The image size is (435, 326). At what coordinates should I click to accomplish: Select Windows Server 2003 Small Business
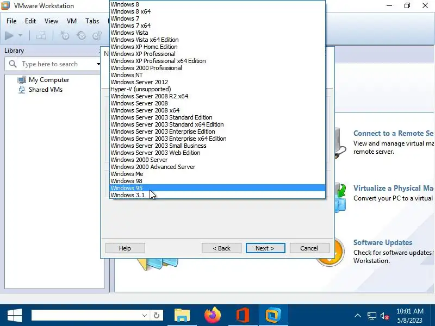217,146
